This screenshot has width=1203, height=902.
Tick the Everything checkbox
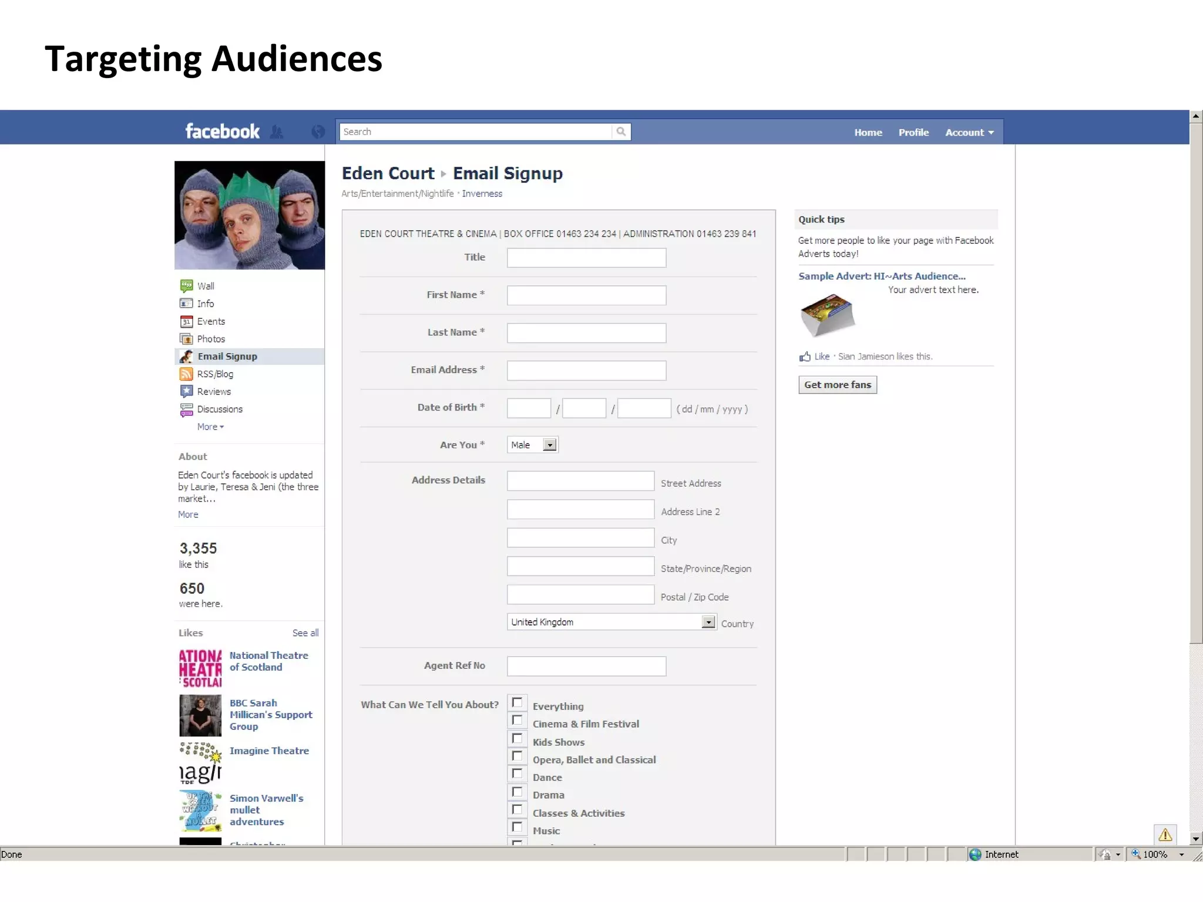coord(517,703)
